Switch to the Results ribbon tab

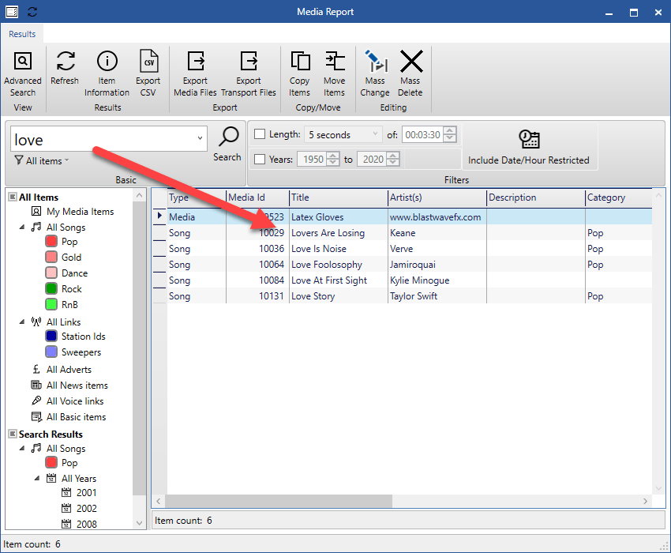pos(22,34)
